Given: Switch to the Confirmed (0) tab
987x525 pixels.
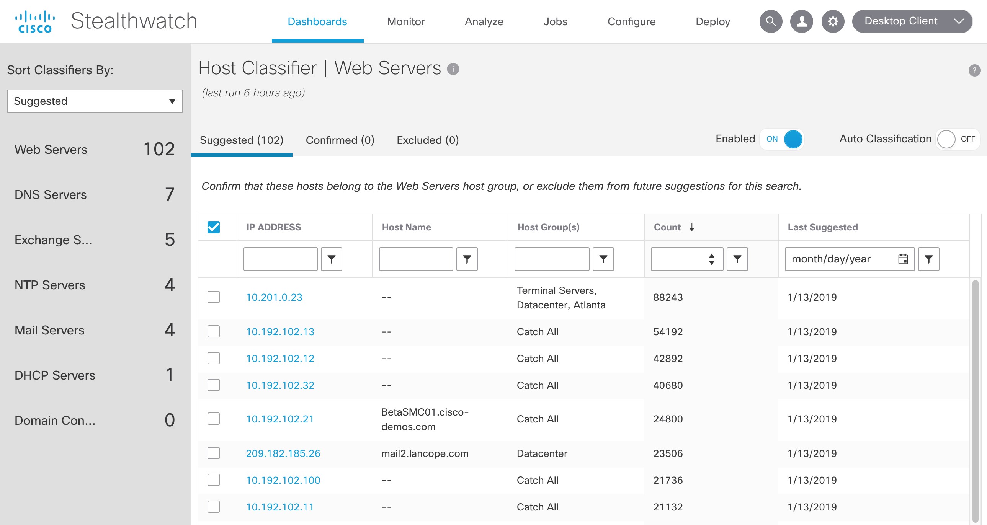Looking at the screenshot, I should pos(340,140).
